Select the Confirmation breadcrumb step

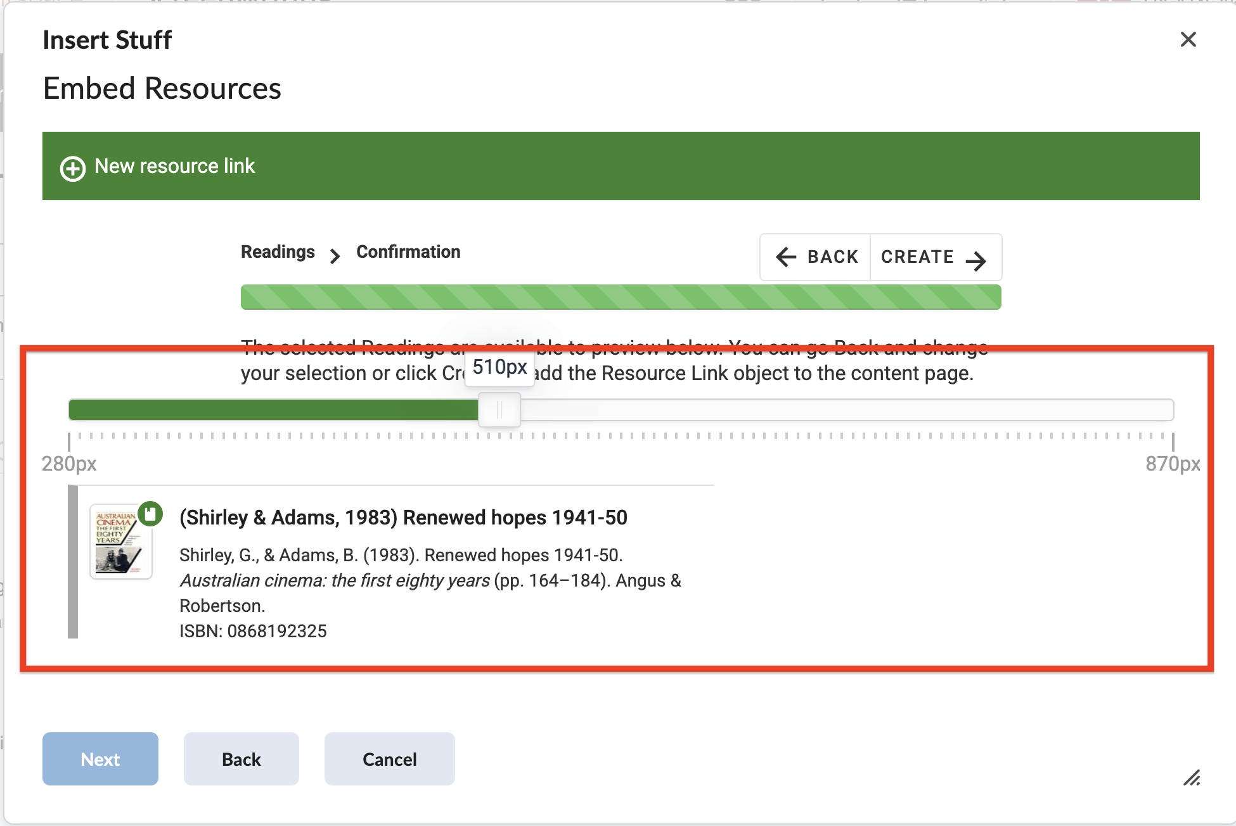click(x=408, y=251)
